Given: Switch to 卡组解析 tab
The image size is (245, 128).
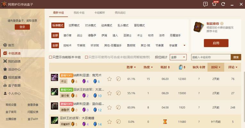Looking at the screenshot, I should tap(100, 13).
